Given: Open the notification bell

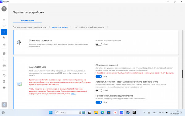Looking at the screenshot, I should tap(181, 113).
